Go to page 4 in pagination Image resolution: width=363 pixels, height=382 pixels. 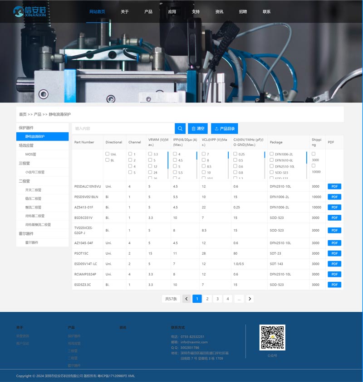click(228, 299)
